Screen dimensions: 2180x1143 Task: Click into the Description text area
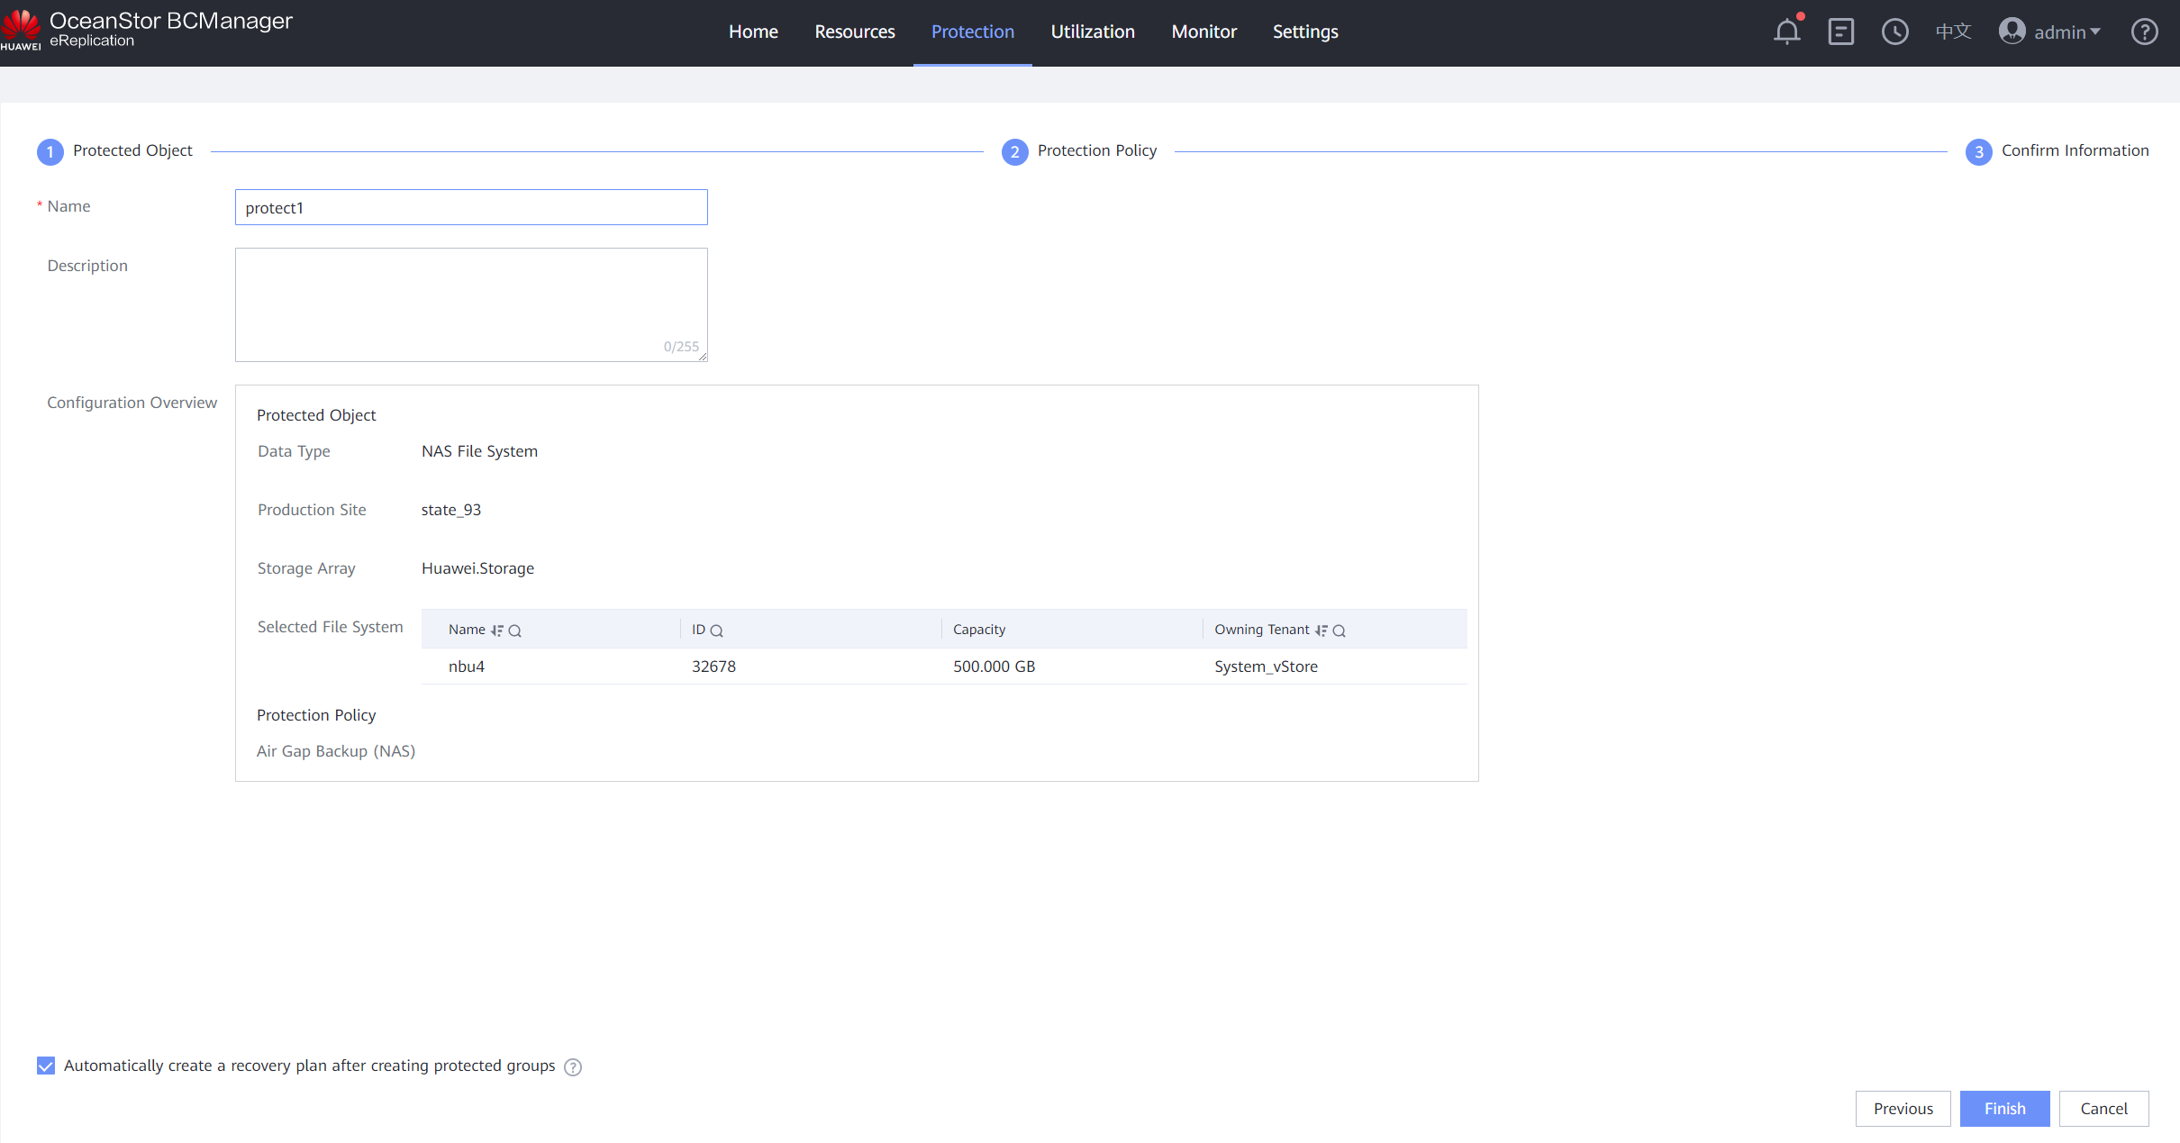tap(471, 304)
